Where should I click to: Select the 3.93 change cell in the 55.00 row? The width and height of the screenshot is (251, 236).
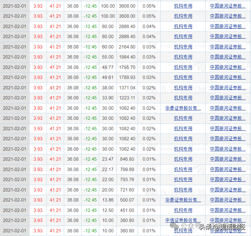coord(38,57)
